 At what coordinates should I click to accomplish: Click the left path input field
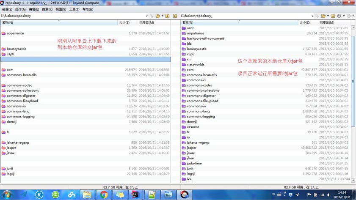(73, 16)
